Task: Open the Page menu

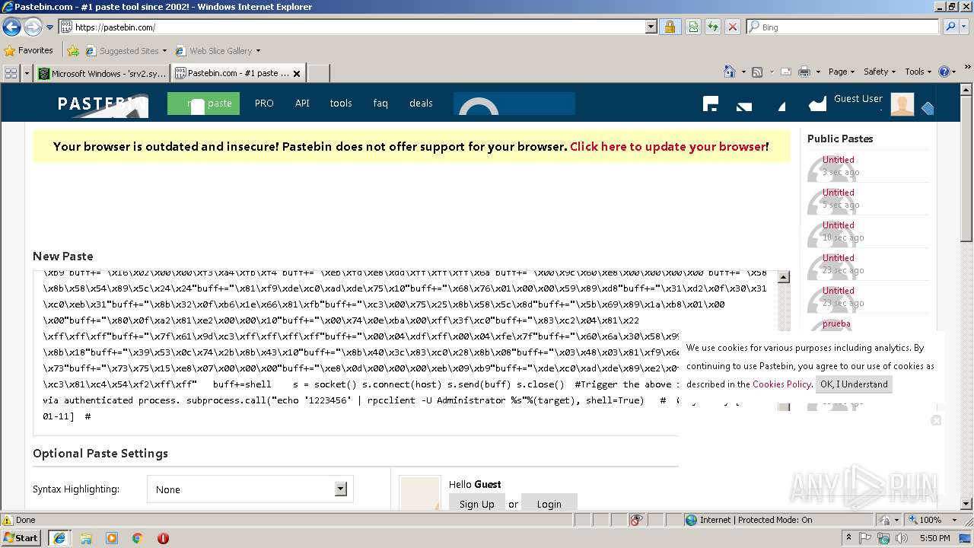Action: point(842,72)
